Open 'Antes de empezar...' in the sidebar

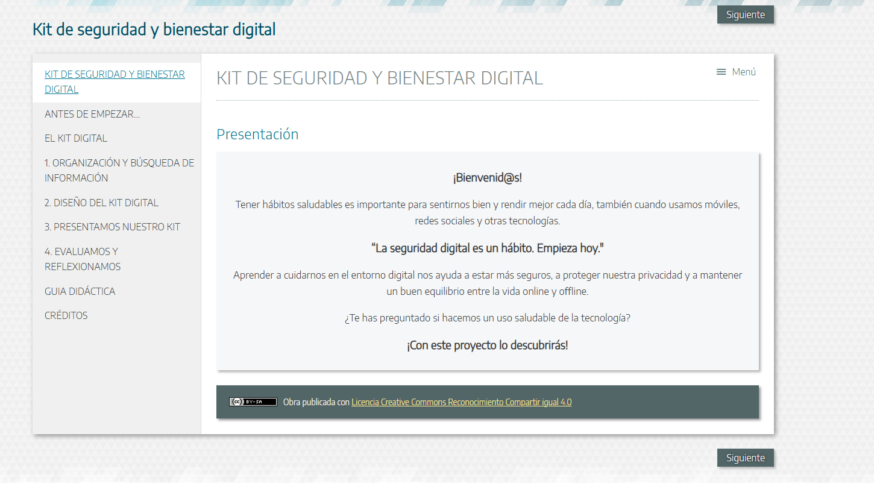pyautogui.click(x=92, y=114)
